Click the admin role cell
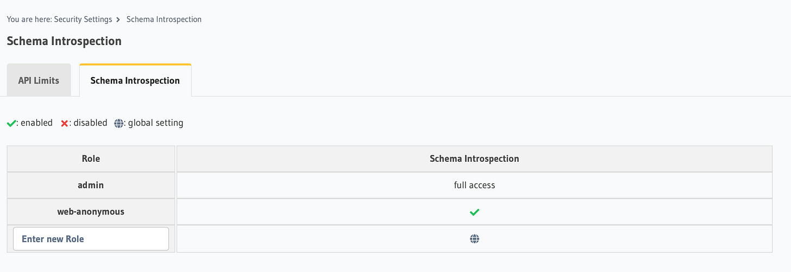 click(91, 185)
